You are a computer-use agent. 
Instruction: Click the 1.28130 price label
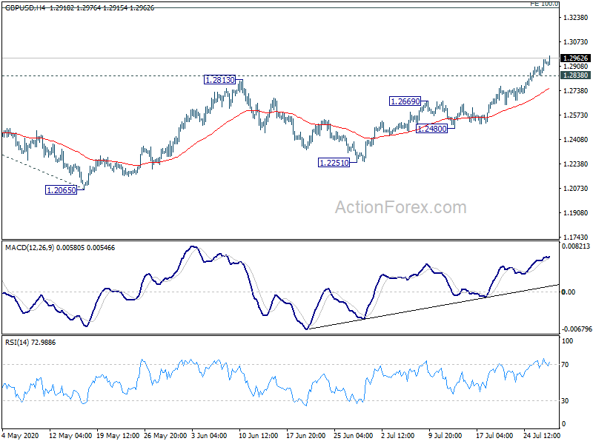pos(219,80)
